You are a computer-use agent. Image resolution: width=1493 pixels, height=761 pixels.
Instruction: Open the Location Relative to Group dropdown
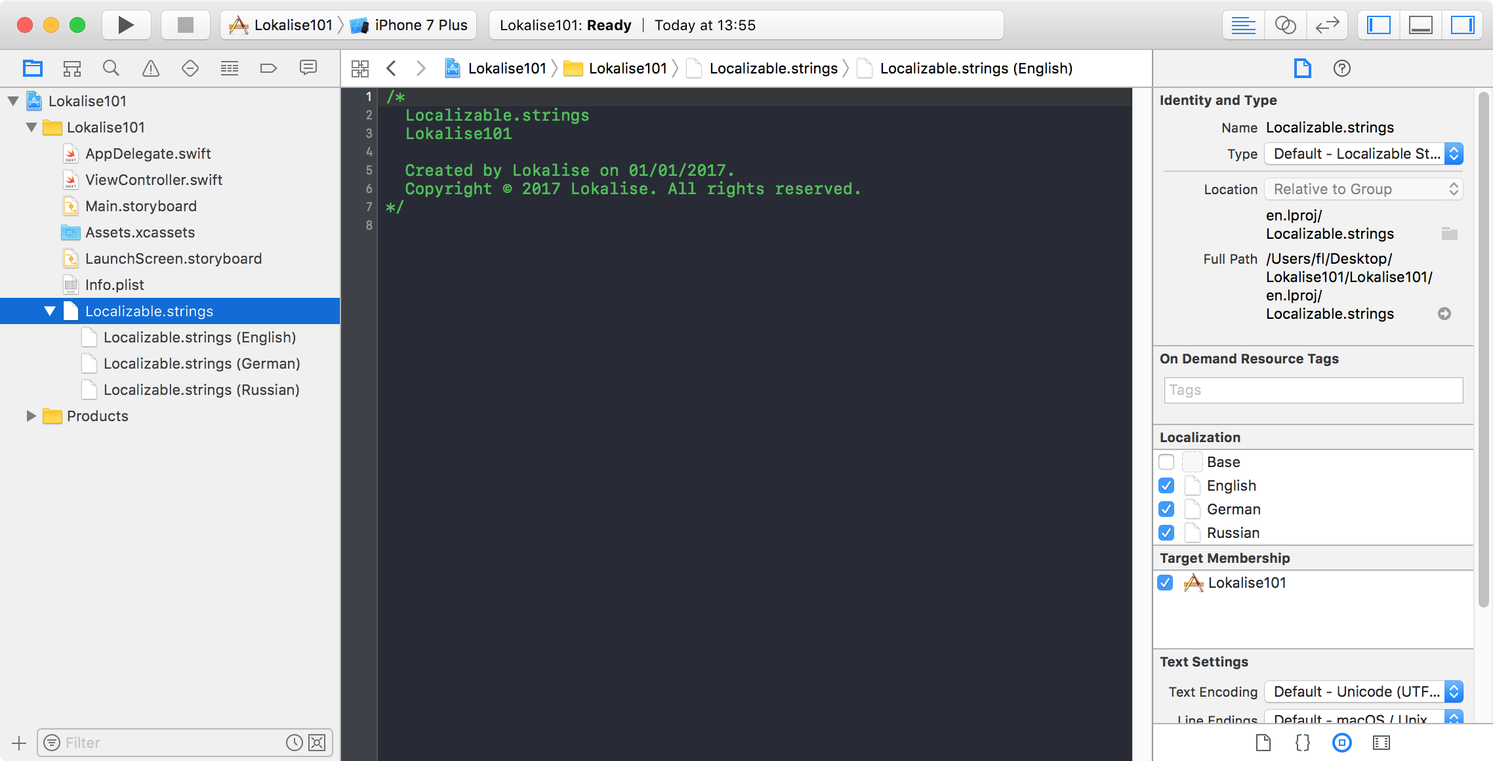click(x=1364, y=189)
